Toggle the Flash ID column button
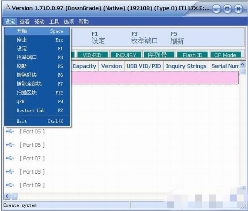This screenshot has width=248, height=211. [192, 55]
